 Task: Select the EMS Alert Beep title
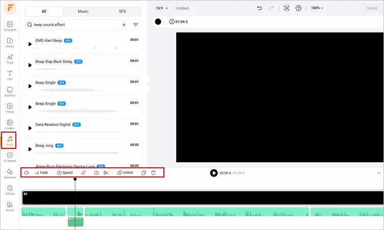pyautogui.click(x=49, y=40)
